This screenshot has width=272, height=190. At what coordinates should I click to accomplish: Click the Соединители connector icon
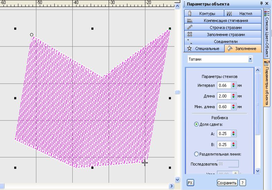[x=189, y=41]
